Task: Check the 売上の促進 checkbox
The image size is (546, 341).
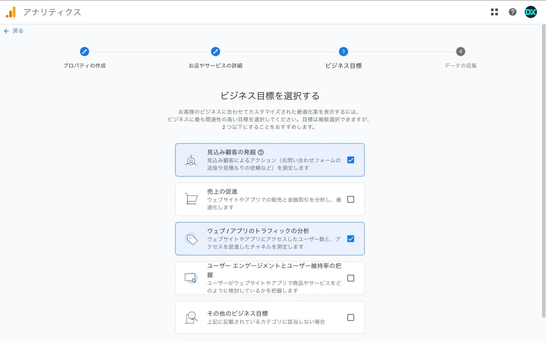Action: pos(350,199)
